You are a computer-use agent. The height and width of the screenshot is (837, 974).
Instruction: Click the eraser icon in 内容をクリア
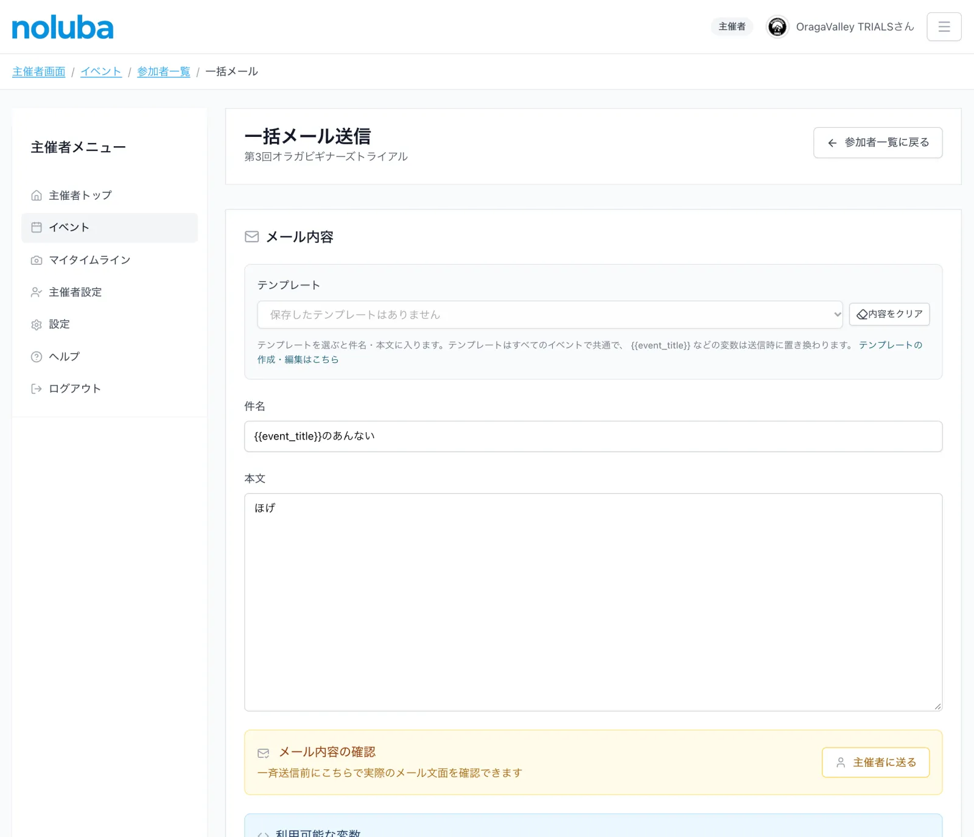[x=862, y=315]
